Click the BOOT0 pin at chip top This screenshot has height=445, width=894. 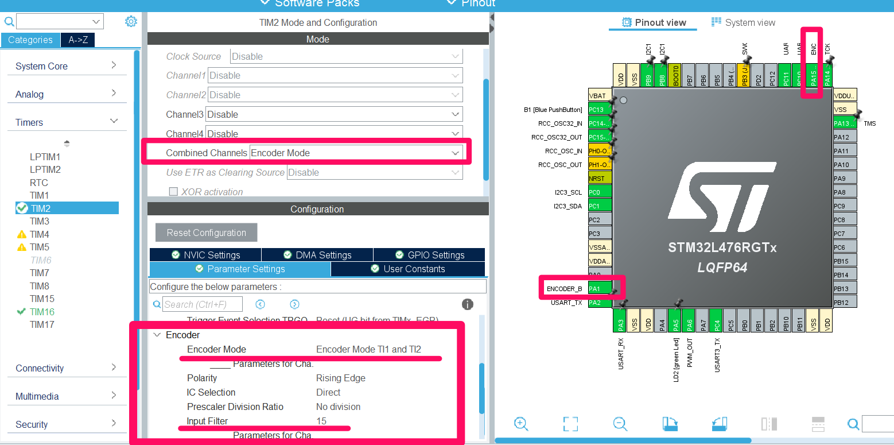pos(676,75)
